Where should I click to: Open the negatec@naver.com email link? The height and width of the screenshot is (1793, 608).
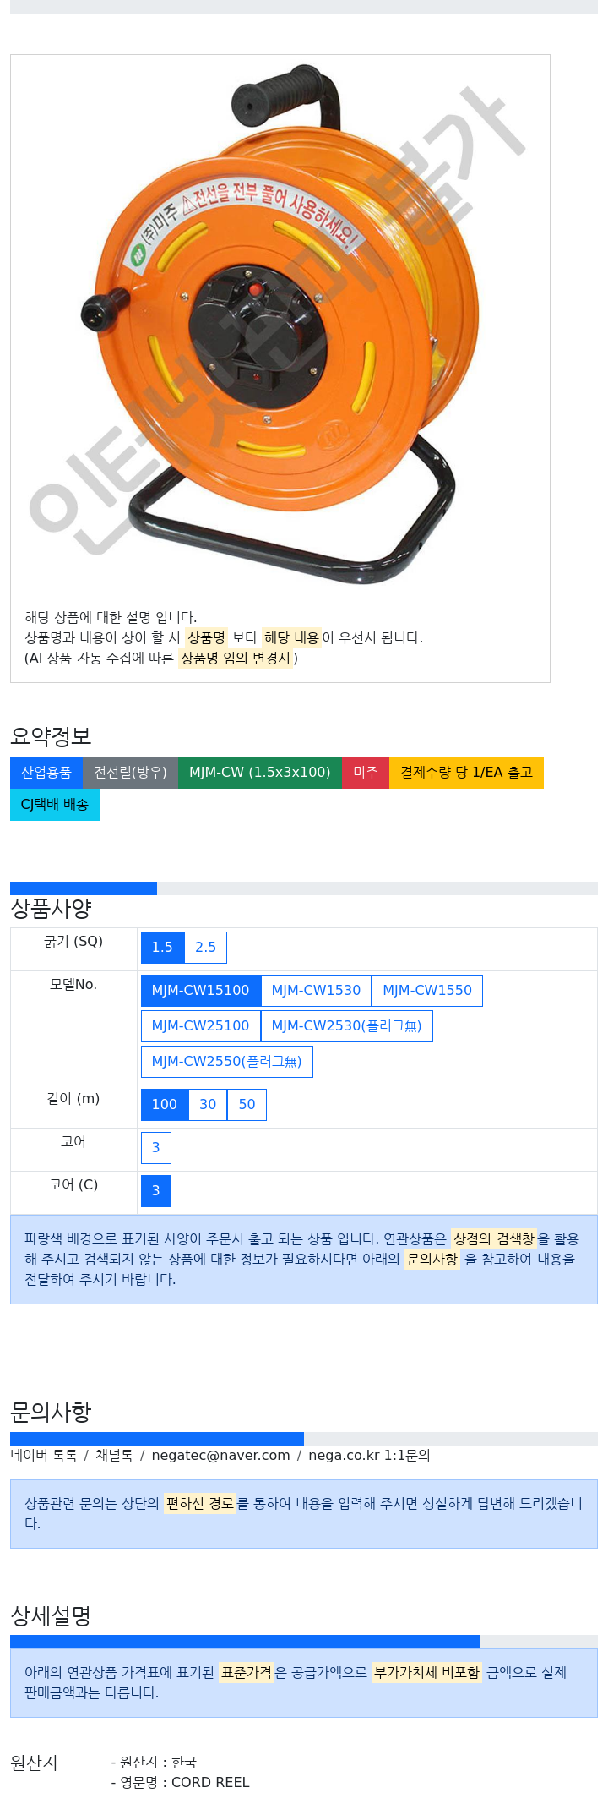point(220,1456)
